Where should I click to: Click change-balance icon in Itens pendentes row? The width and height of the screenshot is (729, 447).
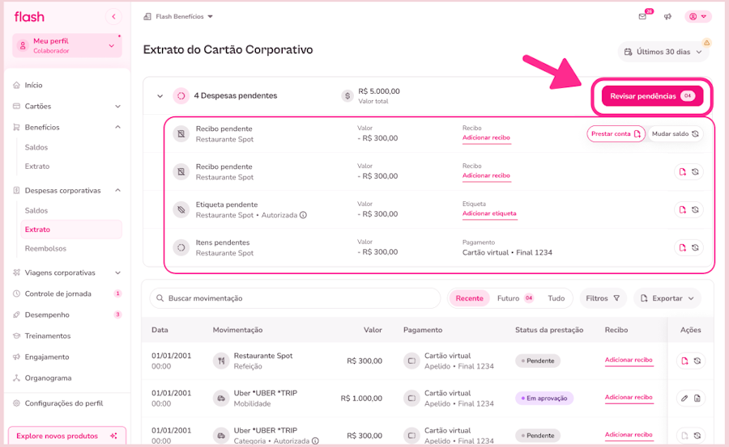(x=695, y=248)
